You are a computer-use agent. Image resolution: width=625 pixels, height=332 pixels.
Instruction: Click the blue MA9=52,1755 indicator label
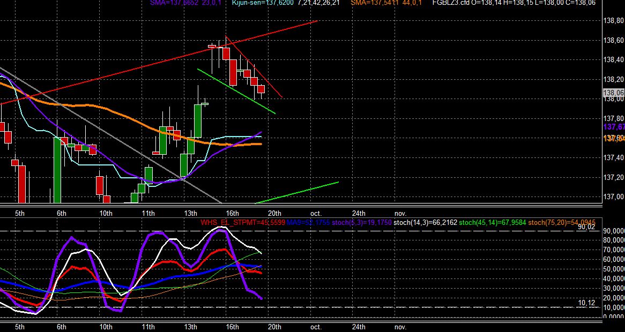click(308, 223)
